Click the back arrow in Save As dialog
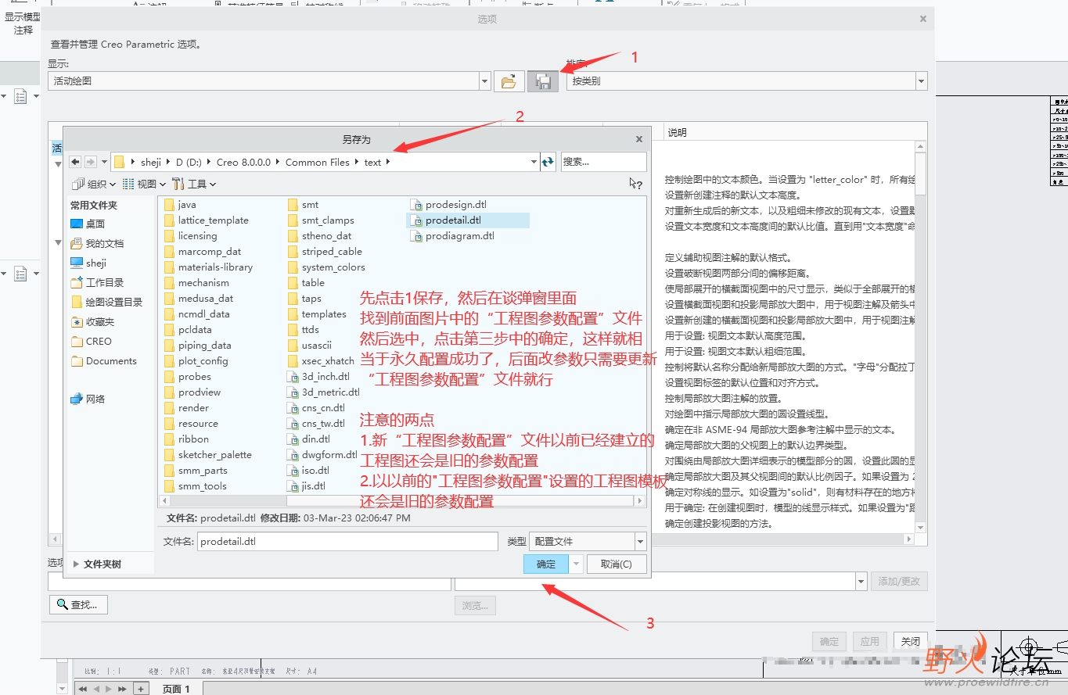This screenshot has height=695, width=1068. pyautogui.click(x=75, y=162)
